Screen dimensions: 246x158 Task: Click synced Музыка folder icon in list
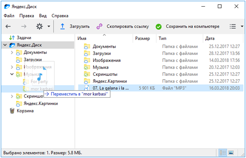[x=87, y=67]
